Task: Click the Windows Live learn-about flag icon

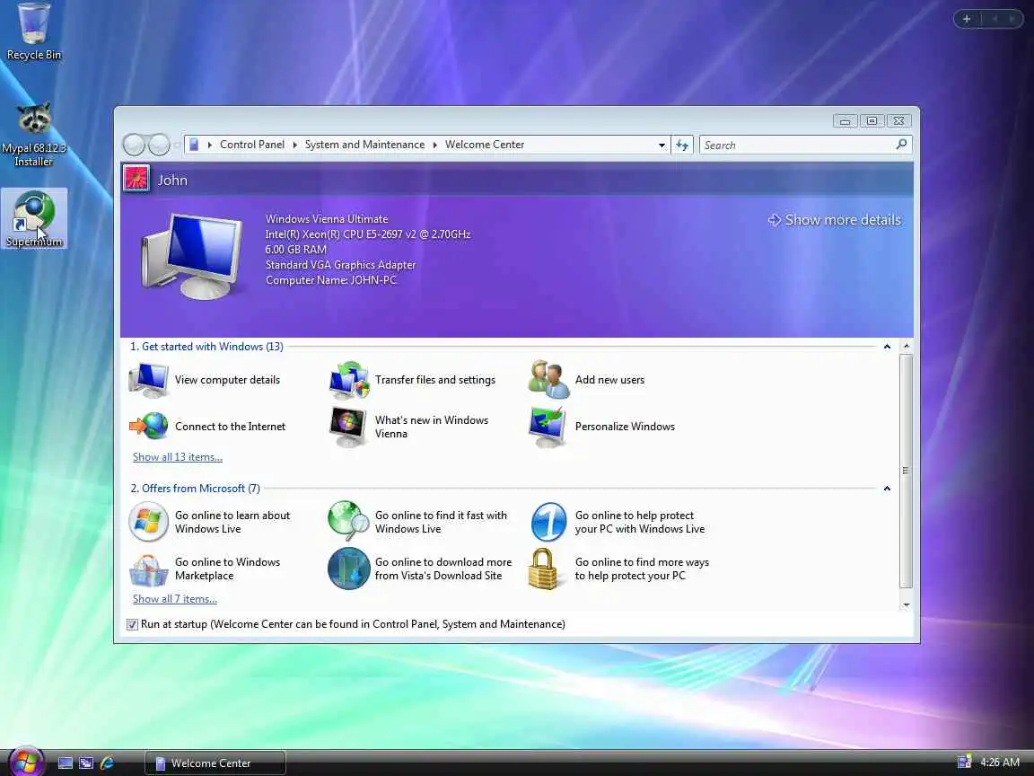Action: click(148, 522)
